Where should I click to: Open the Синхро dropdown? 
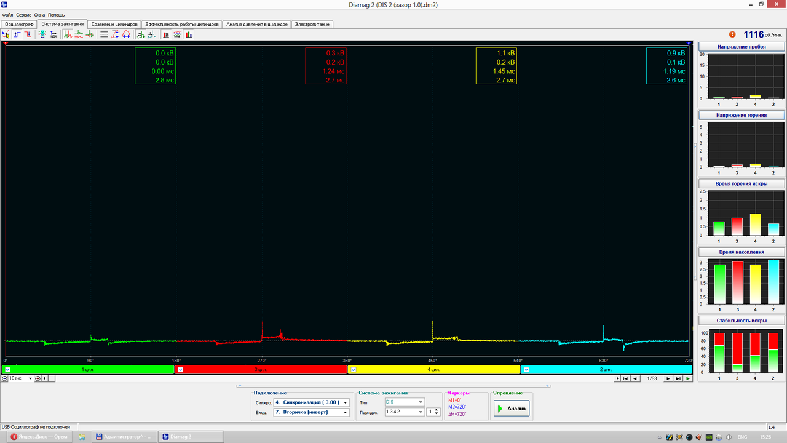pos(311,402)
